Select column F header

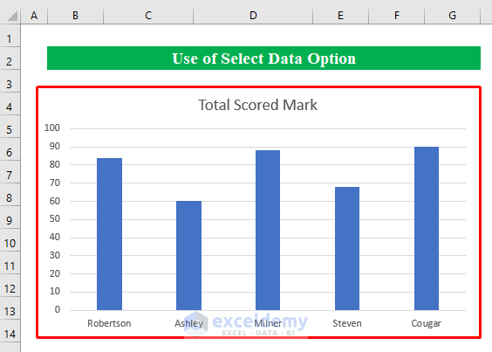397,16
